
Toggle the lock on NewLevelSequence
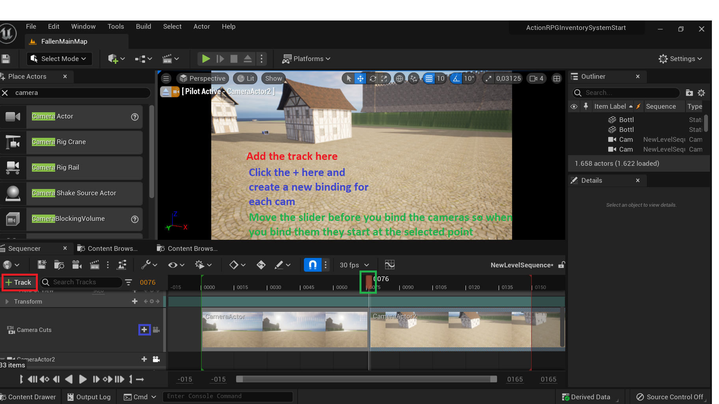coord(561,265)
